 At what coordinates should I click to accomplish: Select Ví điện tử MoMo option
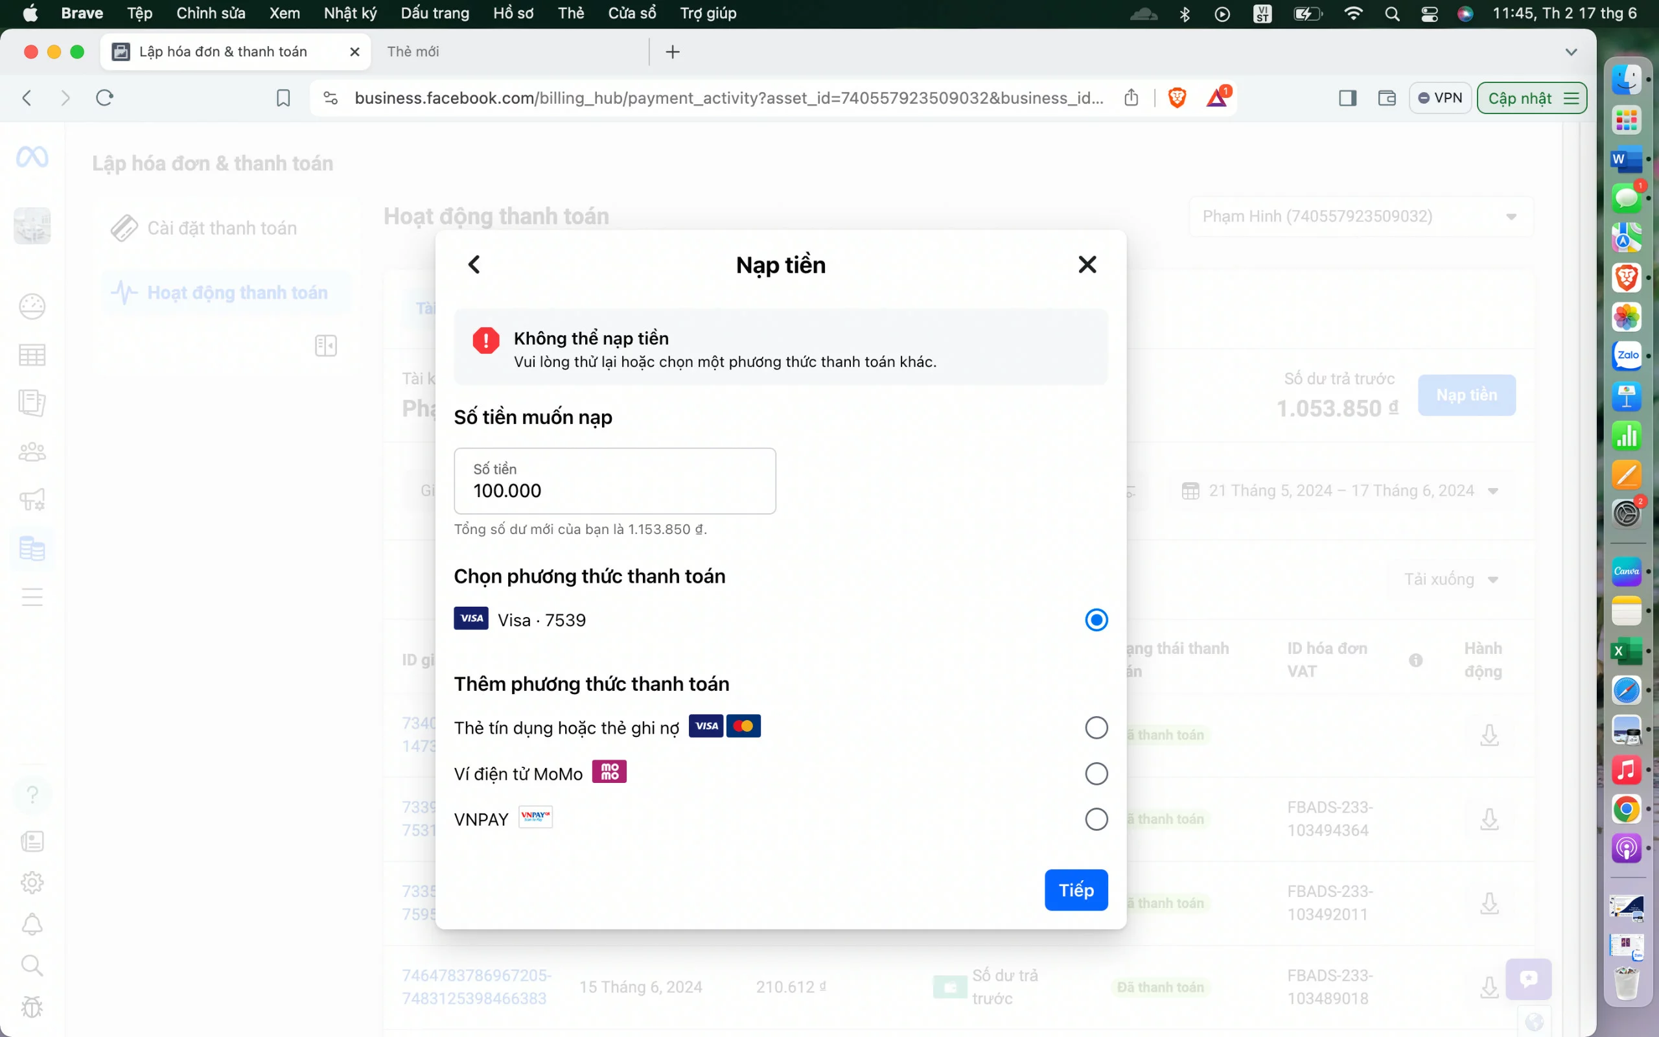[x=1096, y=774]
